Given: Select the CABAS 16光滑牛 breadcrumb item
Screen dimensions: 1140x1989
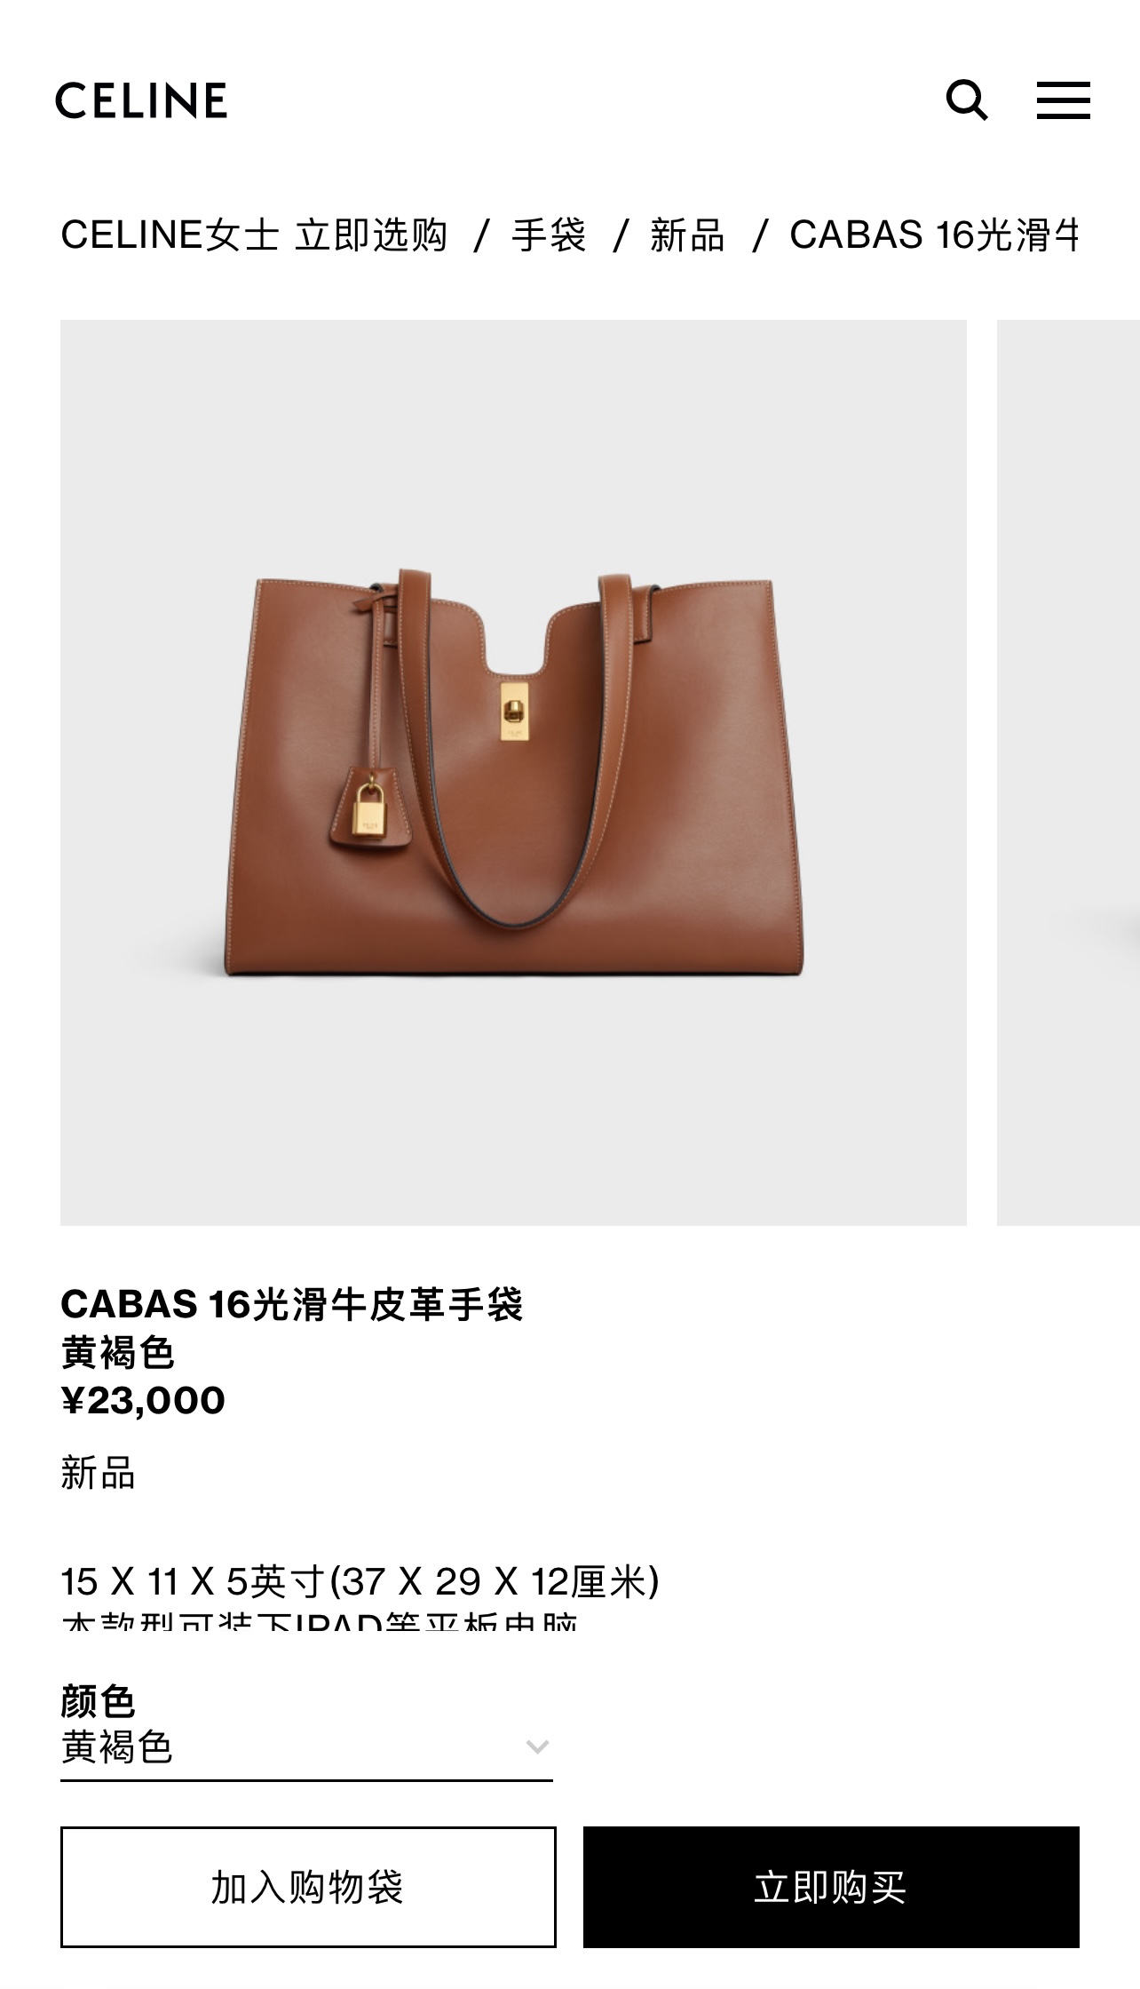Looking at the screenshot, I should click(934, 235).
